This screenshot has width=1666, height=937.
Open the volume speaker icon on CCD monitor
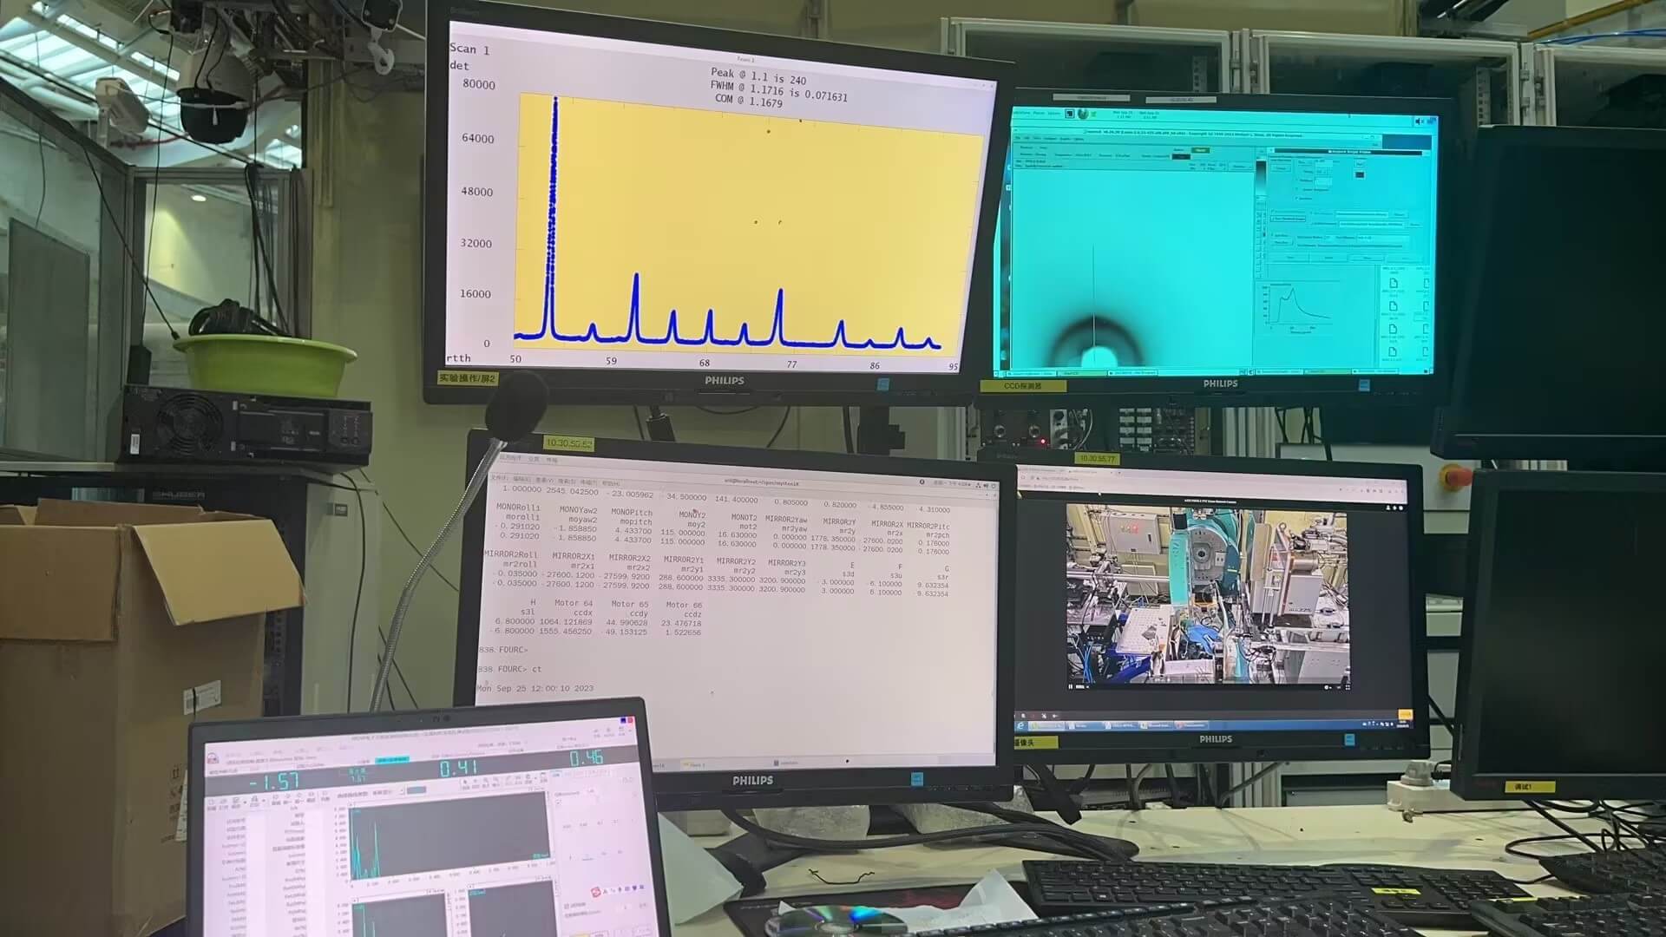pos(1420,121)
